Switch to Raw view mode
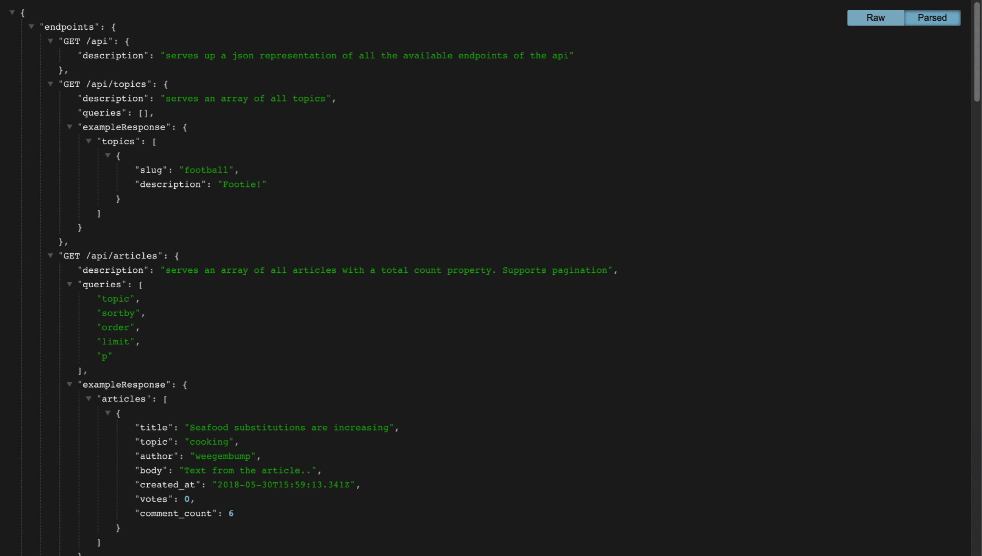Image resolution: width=982 pixels, height=556 pixels. click(x=876, y=16)
